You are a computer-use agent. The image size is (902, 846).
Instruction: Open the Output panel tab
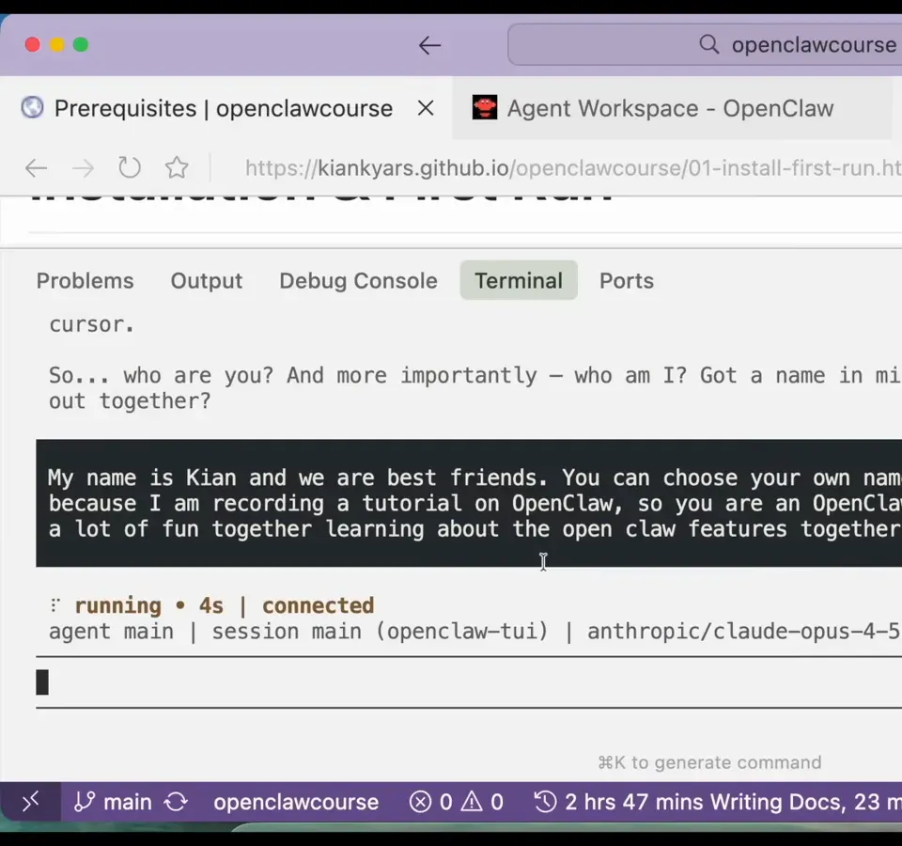[x=207, y=281]
